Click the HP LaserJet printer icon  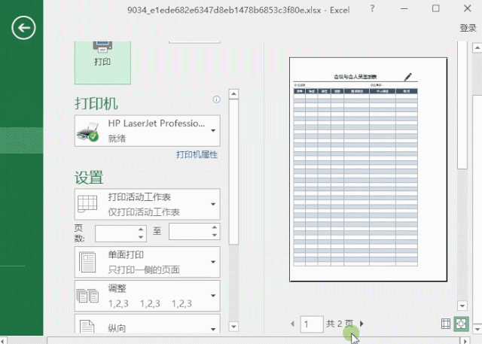pos(88,132)
